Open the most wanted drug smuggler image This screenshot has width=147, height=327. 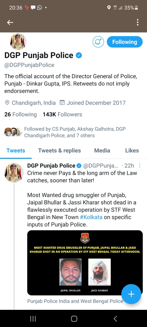click(85, 263)
